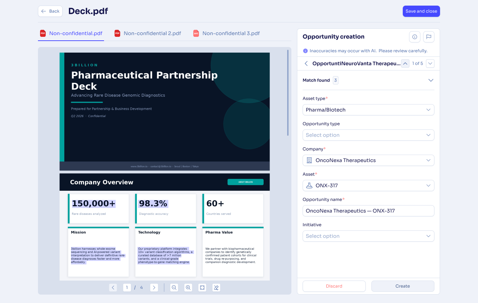Click the info icon in Opportunity creation
This screenshot has height=303, width=478.
click(x=415, y=37)
